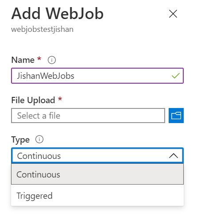Collapse the Type dropdown chevron
The width and height of the screenshot is (197, 220).
(x=174, y=156)
